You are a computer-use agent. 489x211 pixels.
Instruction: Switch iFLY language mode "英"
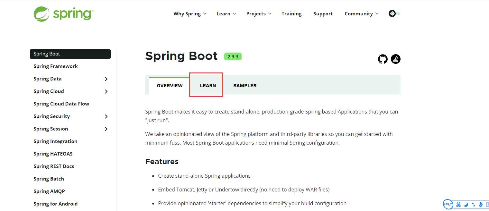pyautogui.click(x=458, y=205)
